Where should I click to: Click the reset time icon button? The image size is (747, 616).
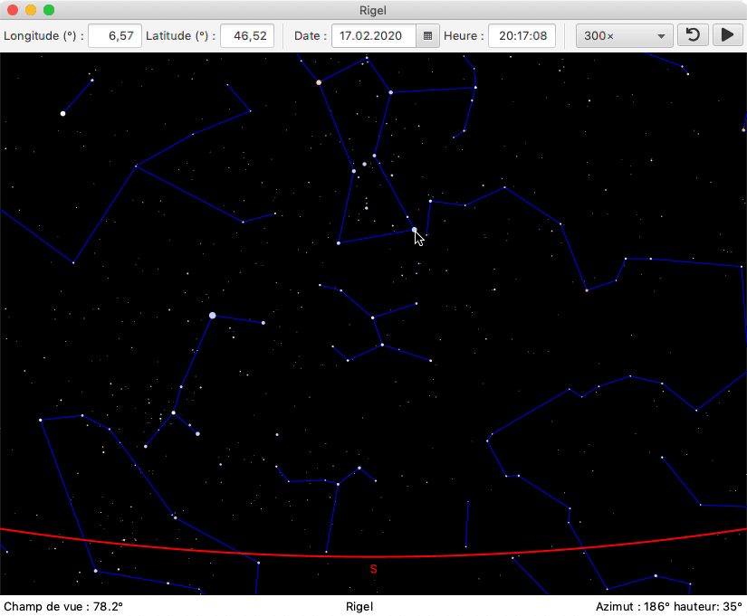pos(693,35)
